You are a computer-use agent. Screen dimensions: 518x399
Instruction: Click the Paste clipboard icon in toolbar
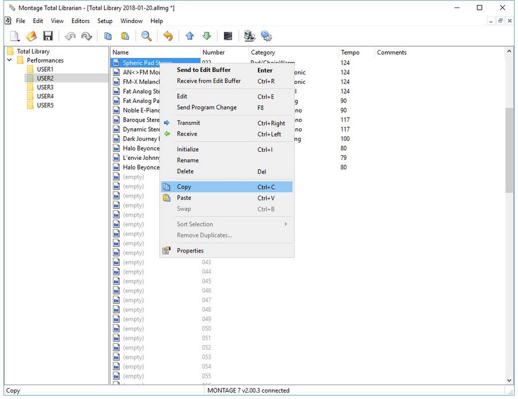click(125, 36)
